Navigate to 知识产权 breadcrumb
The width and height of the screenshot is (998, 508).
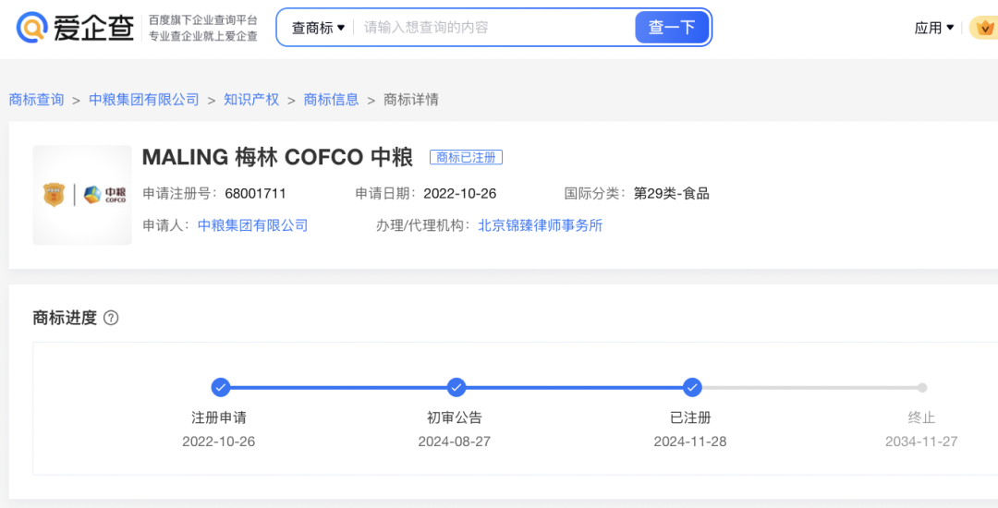tap(251, 100)
